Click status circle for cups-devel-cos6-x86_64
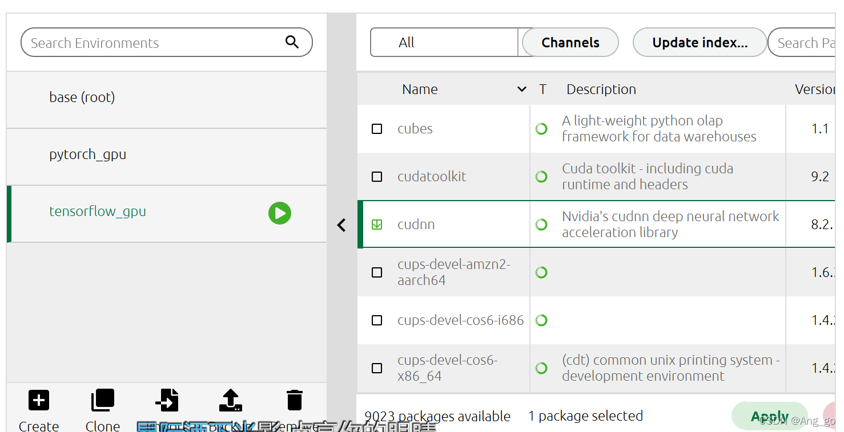Viewport: 844px width, 432px height. [x=541, y=368]
